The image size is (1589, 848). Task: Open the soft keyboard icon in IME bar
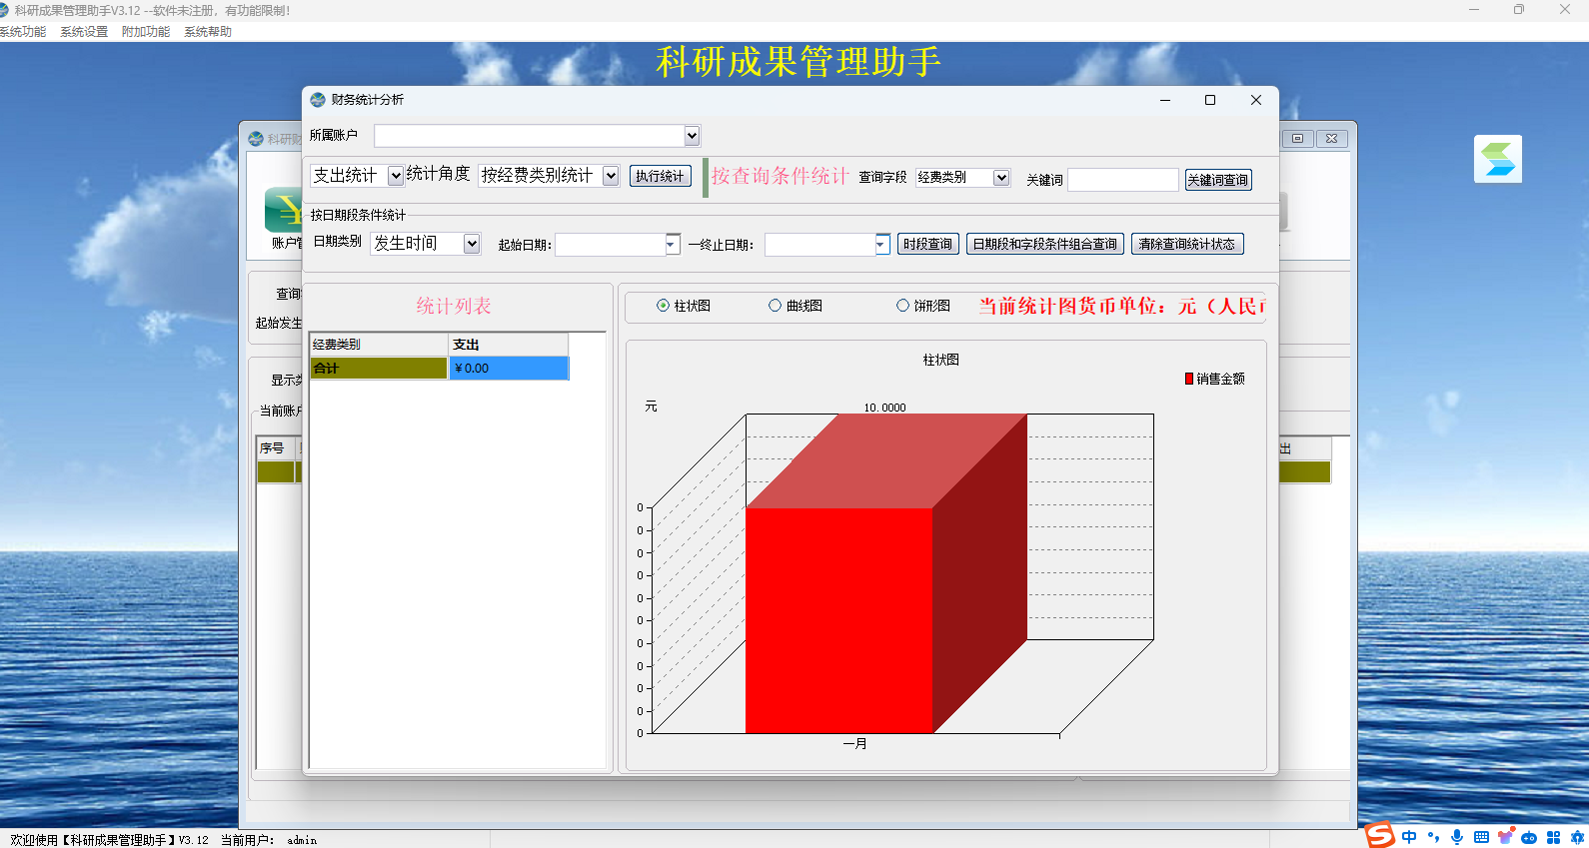[1481, 837]
